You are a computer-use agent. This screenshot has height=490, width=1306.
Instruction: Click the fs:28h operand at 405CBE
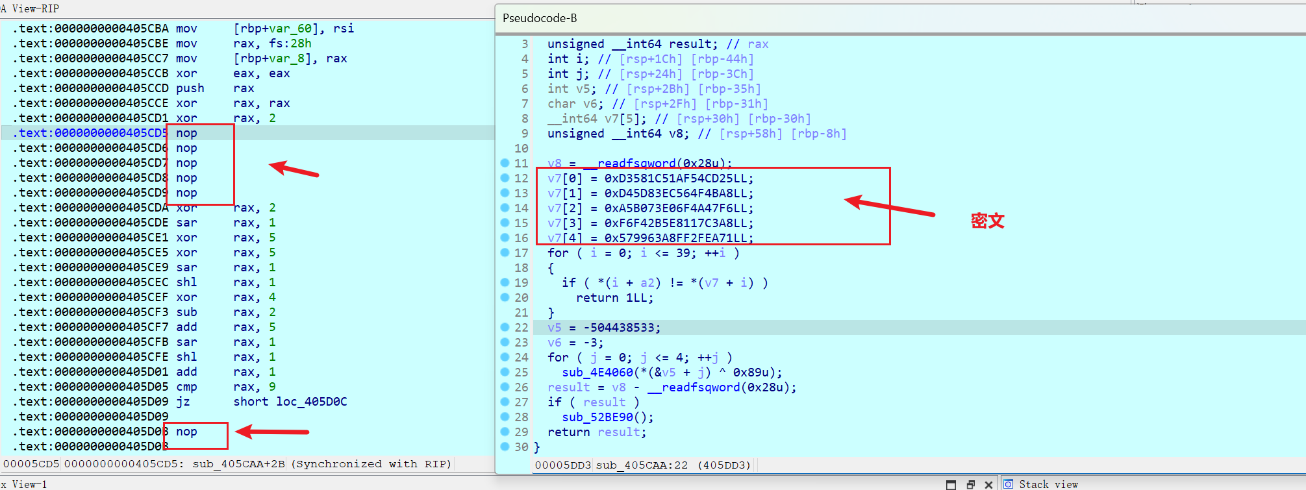point(290,43)
